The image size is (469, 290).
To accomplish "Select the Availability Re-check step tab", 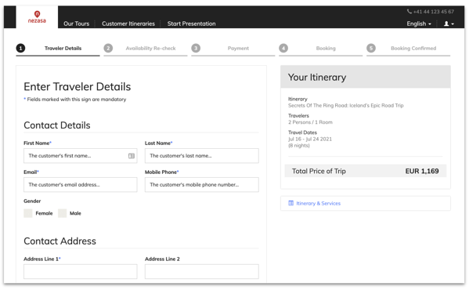I will 146,49.
